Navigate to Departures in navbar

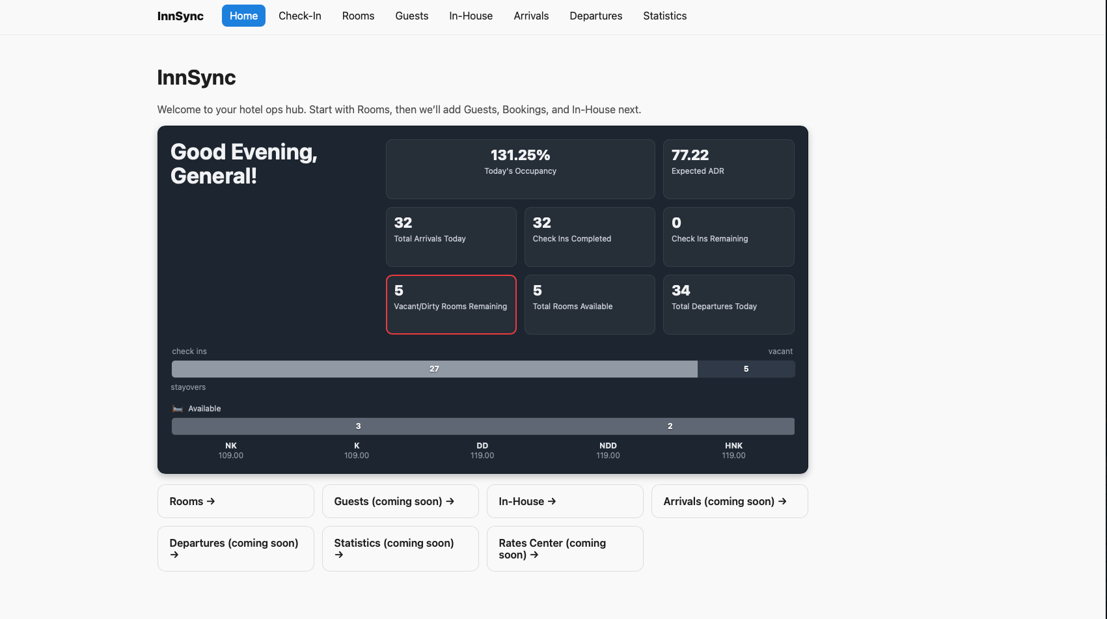coord(595,16)
